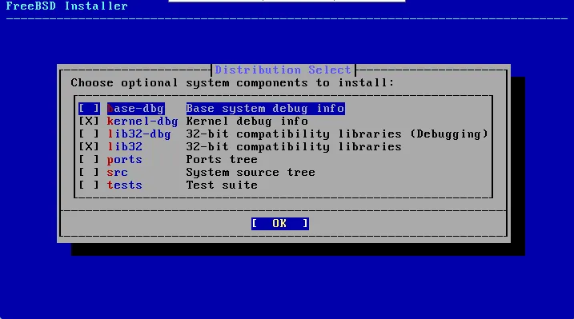574x319 pixels.
Task: Click 'Ports tree' description
Action: pos(222,160)
